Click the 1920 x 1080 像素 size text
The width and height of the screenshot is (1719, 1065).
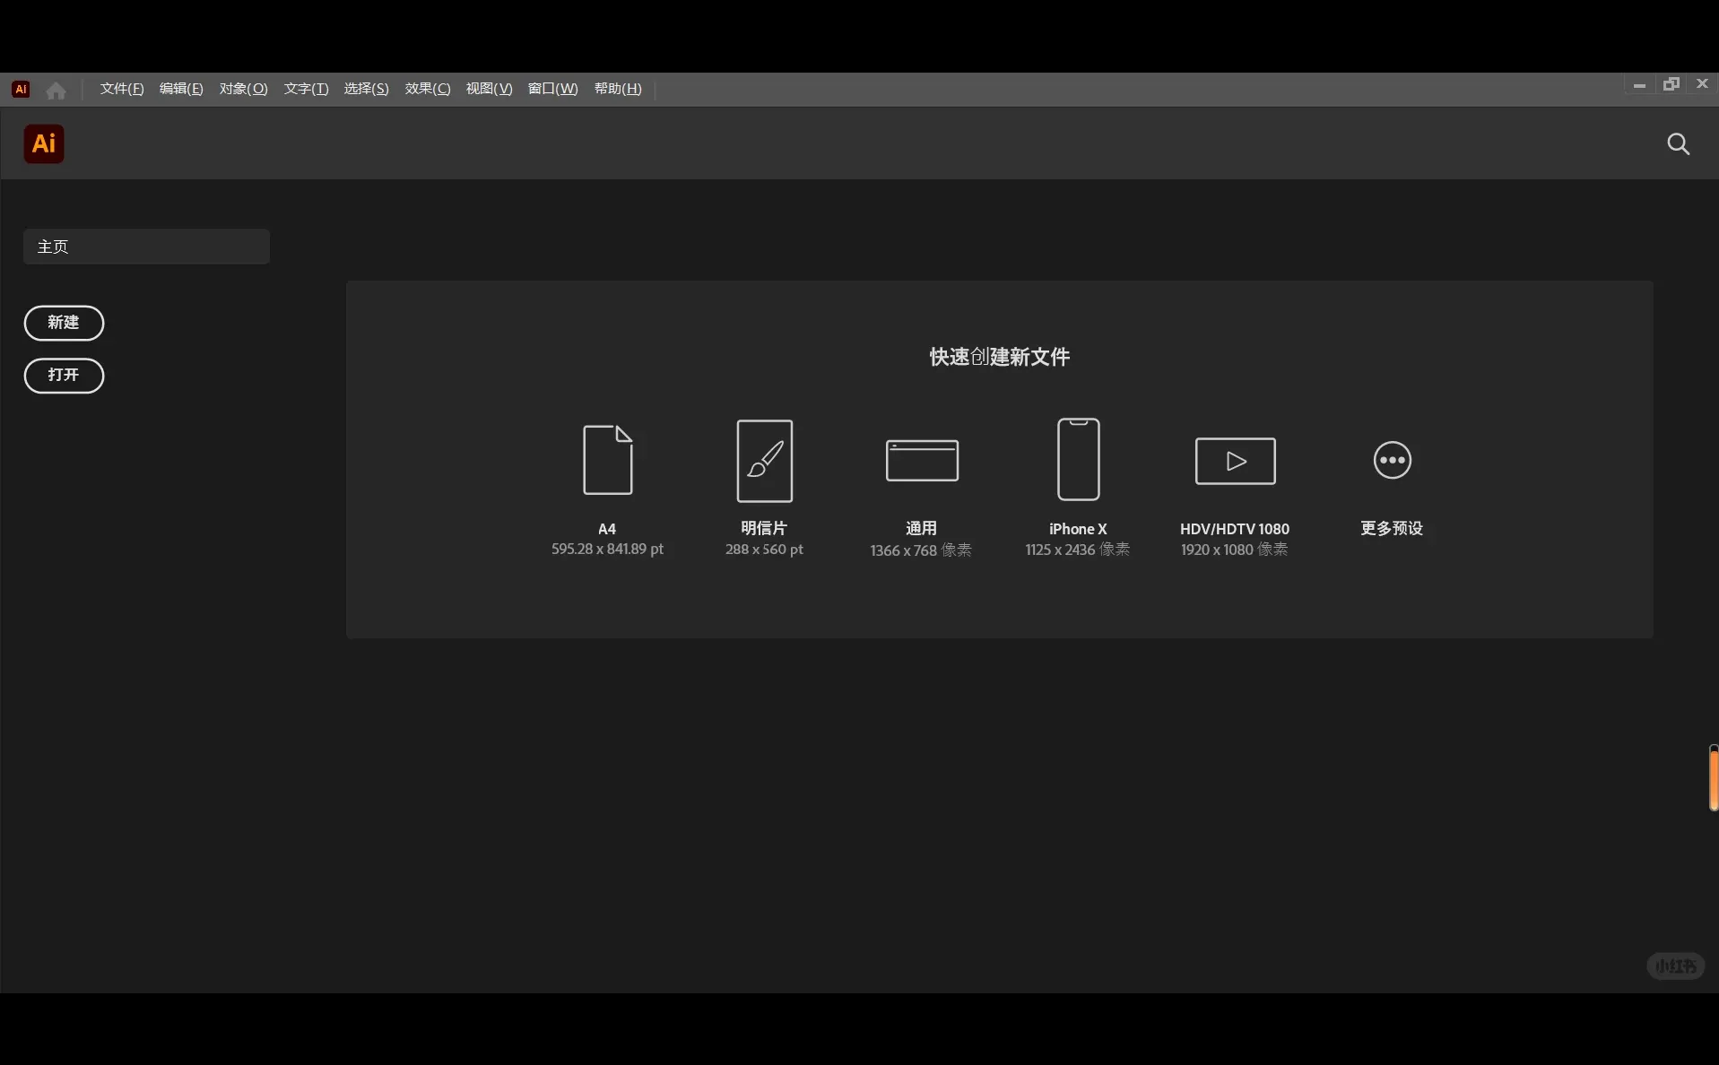coord(1235,549)
